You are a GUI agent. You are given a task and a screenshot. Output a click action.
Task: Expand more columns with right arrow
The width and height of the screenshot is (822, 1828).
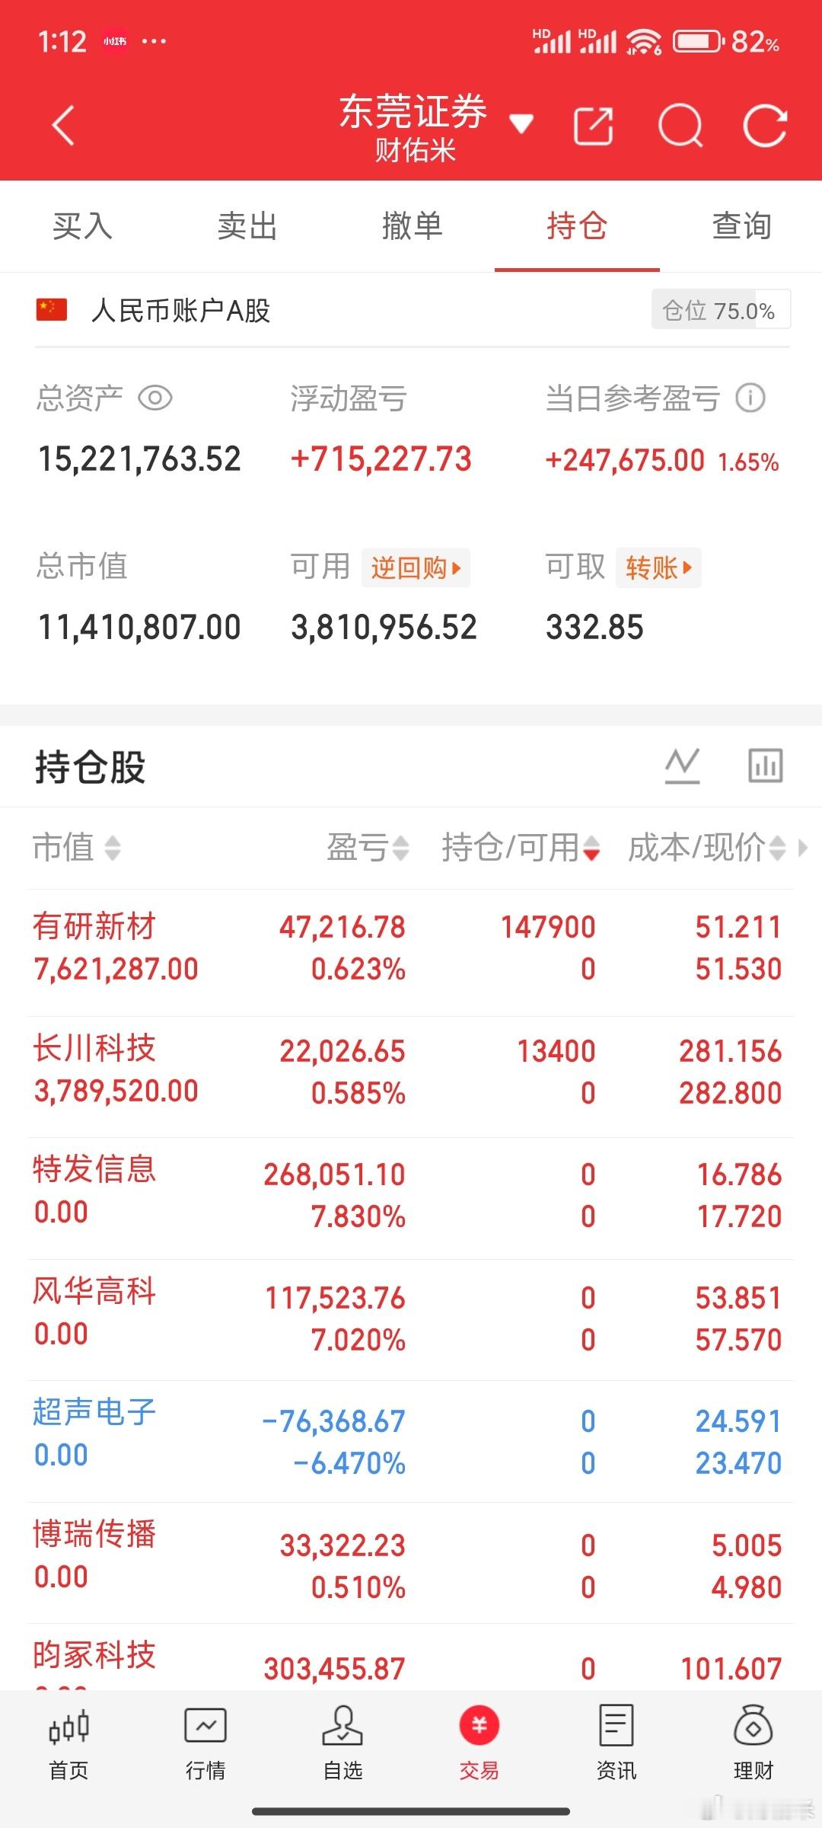tap(802, 848)
